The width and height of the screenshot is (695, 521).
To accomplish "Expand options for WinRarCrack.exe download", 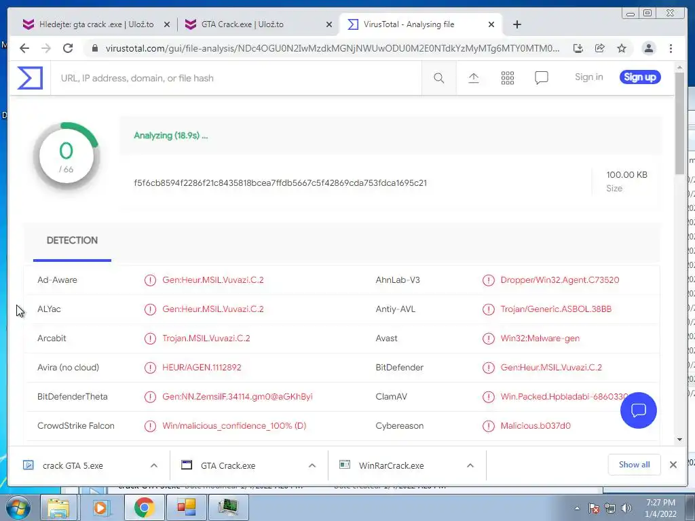I will 470,465.
